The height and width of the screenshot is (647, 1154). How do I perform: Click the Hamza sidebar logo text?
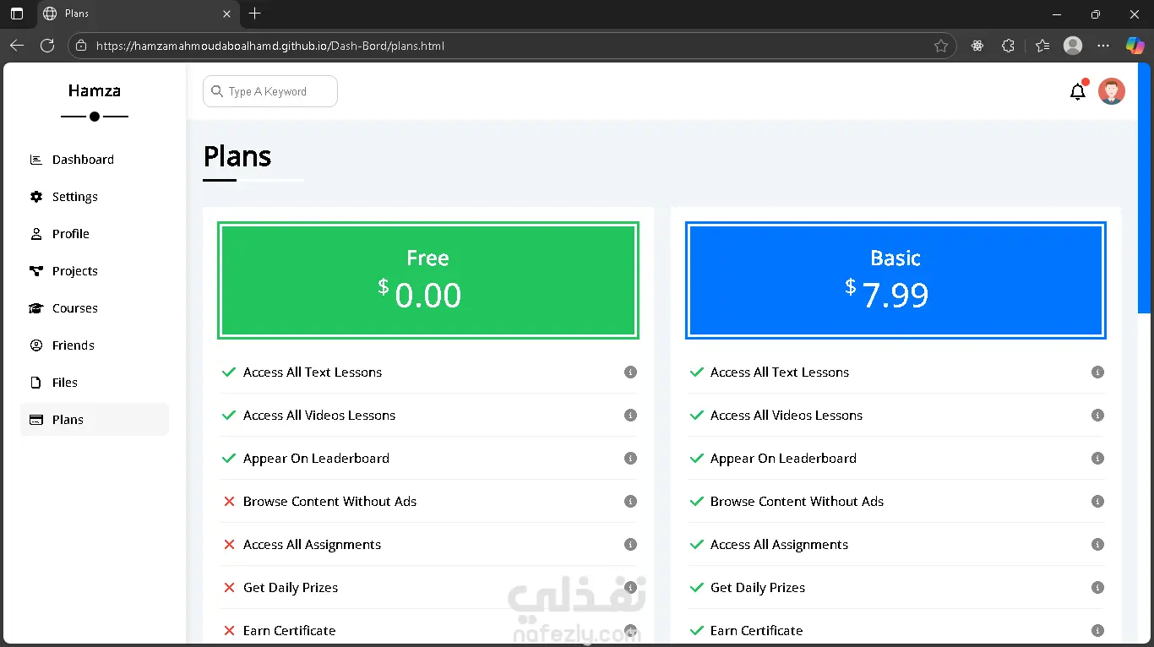(95, 90)
